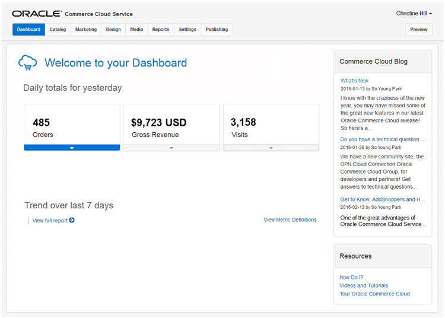Click the arrow icon beside View full report

coord(72,220)
